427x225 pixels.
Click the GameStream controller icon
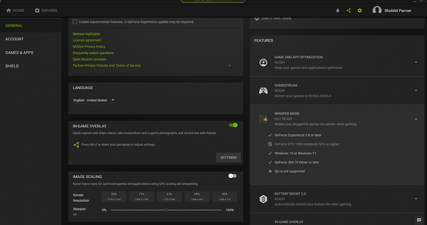click(263, 90)
